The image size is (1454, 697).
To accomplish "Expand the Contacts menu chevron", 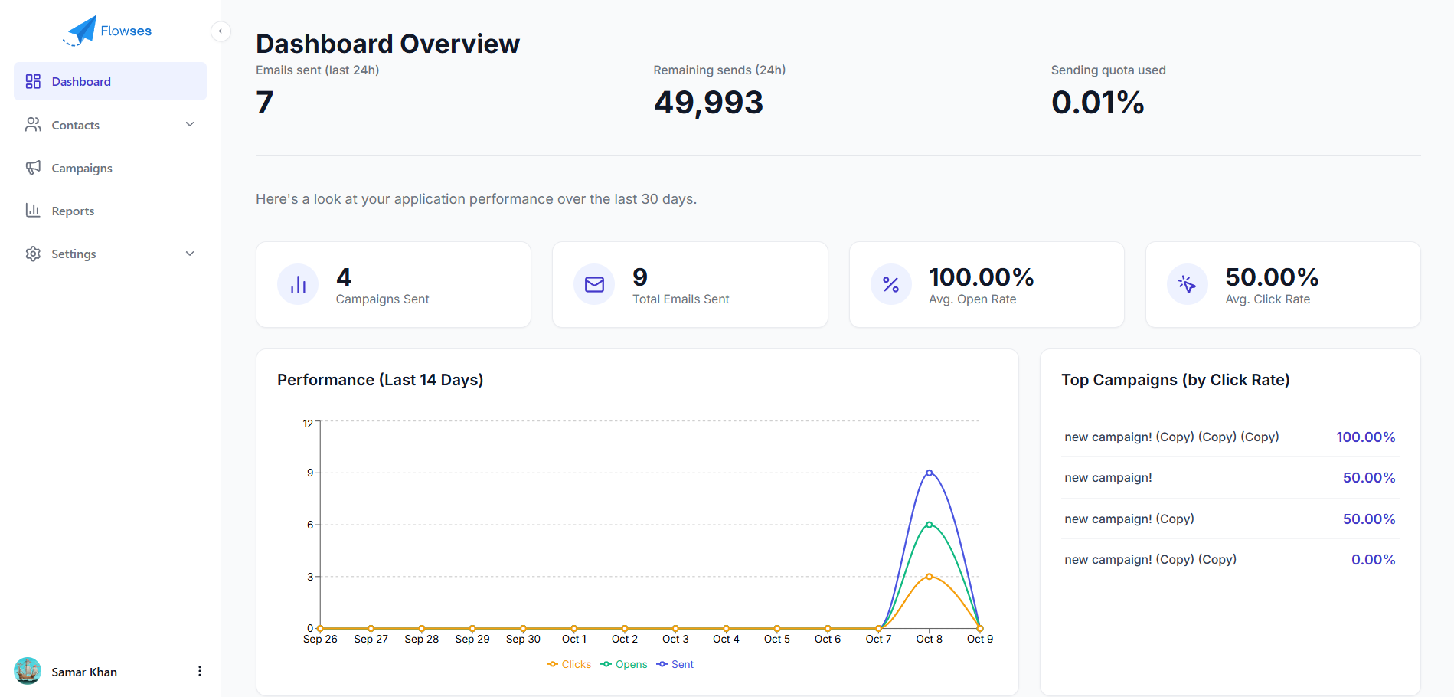I will [190, 124].
